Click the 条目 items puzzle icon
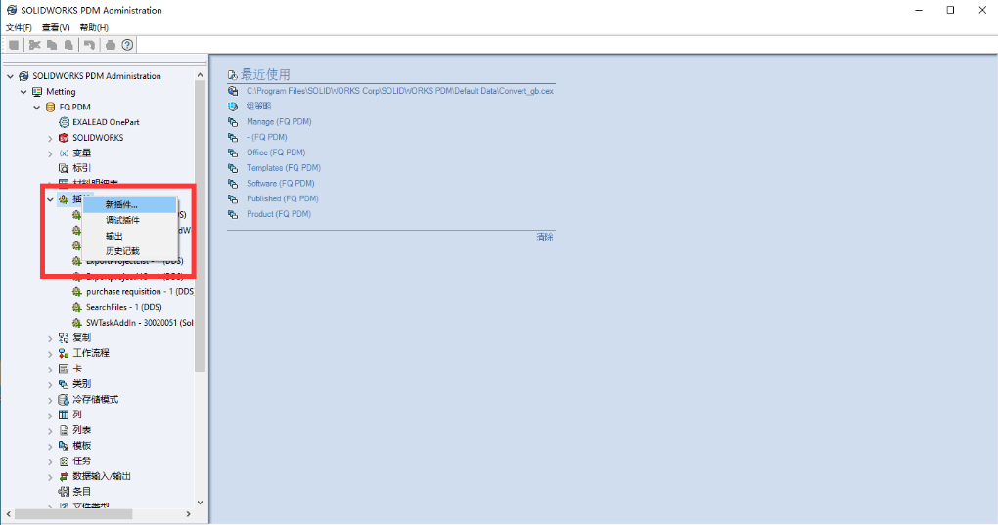The width and height of the screenshot is (998, 525). (64, 492)
